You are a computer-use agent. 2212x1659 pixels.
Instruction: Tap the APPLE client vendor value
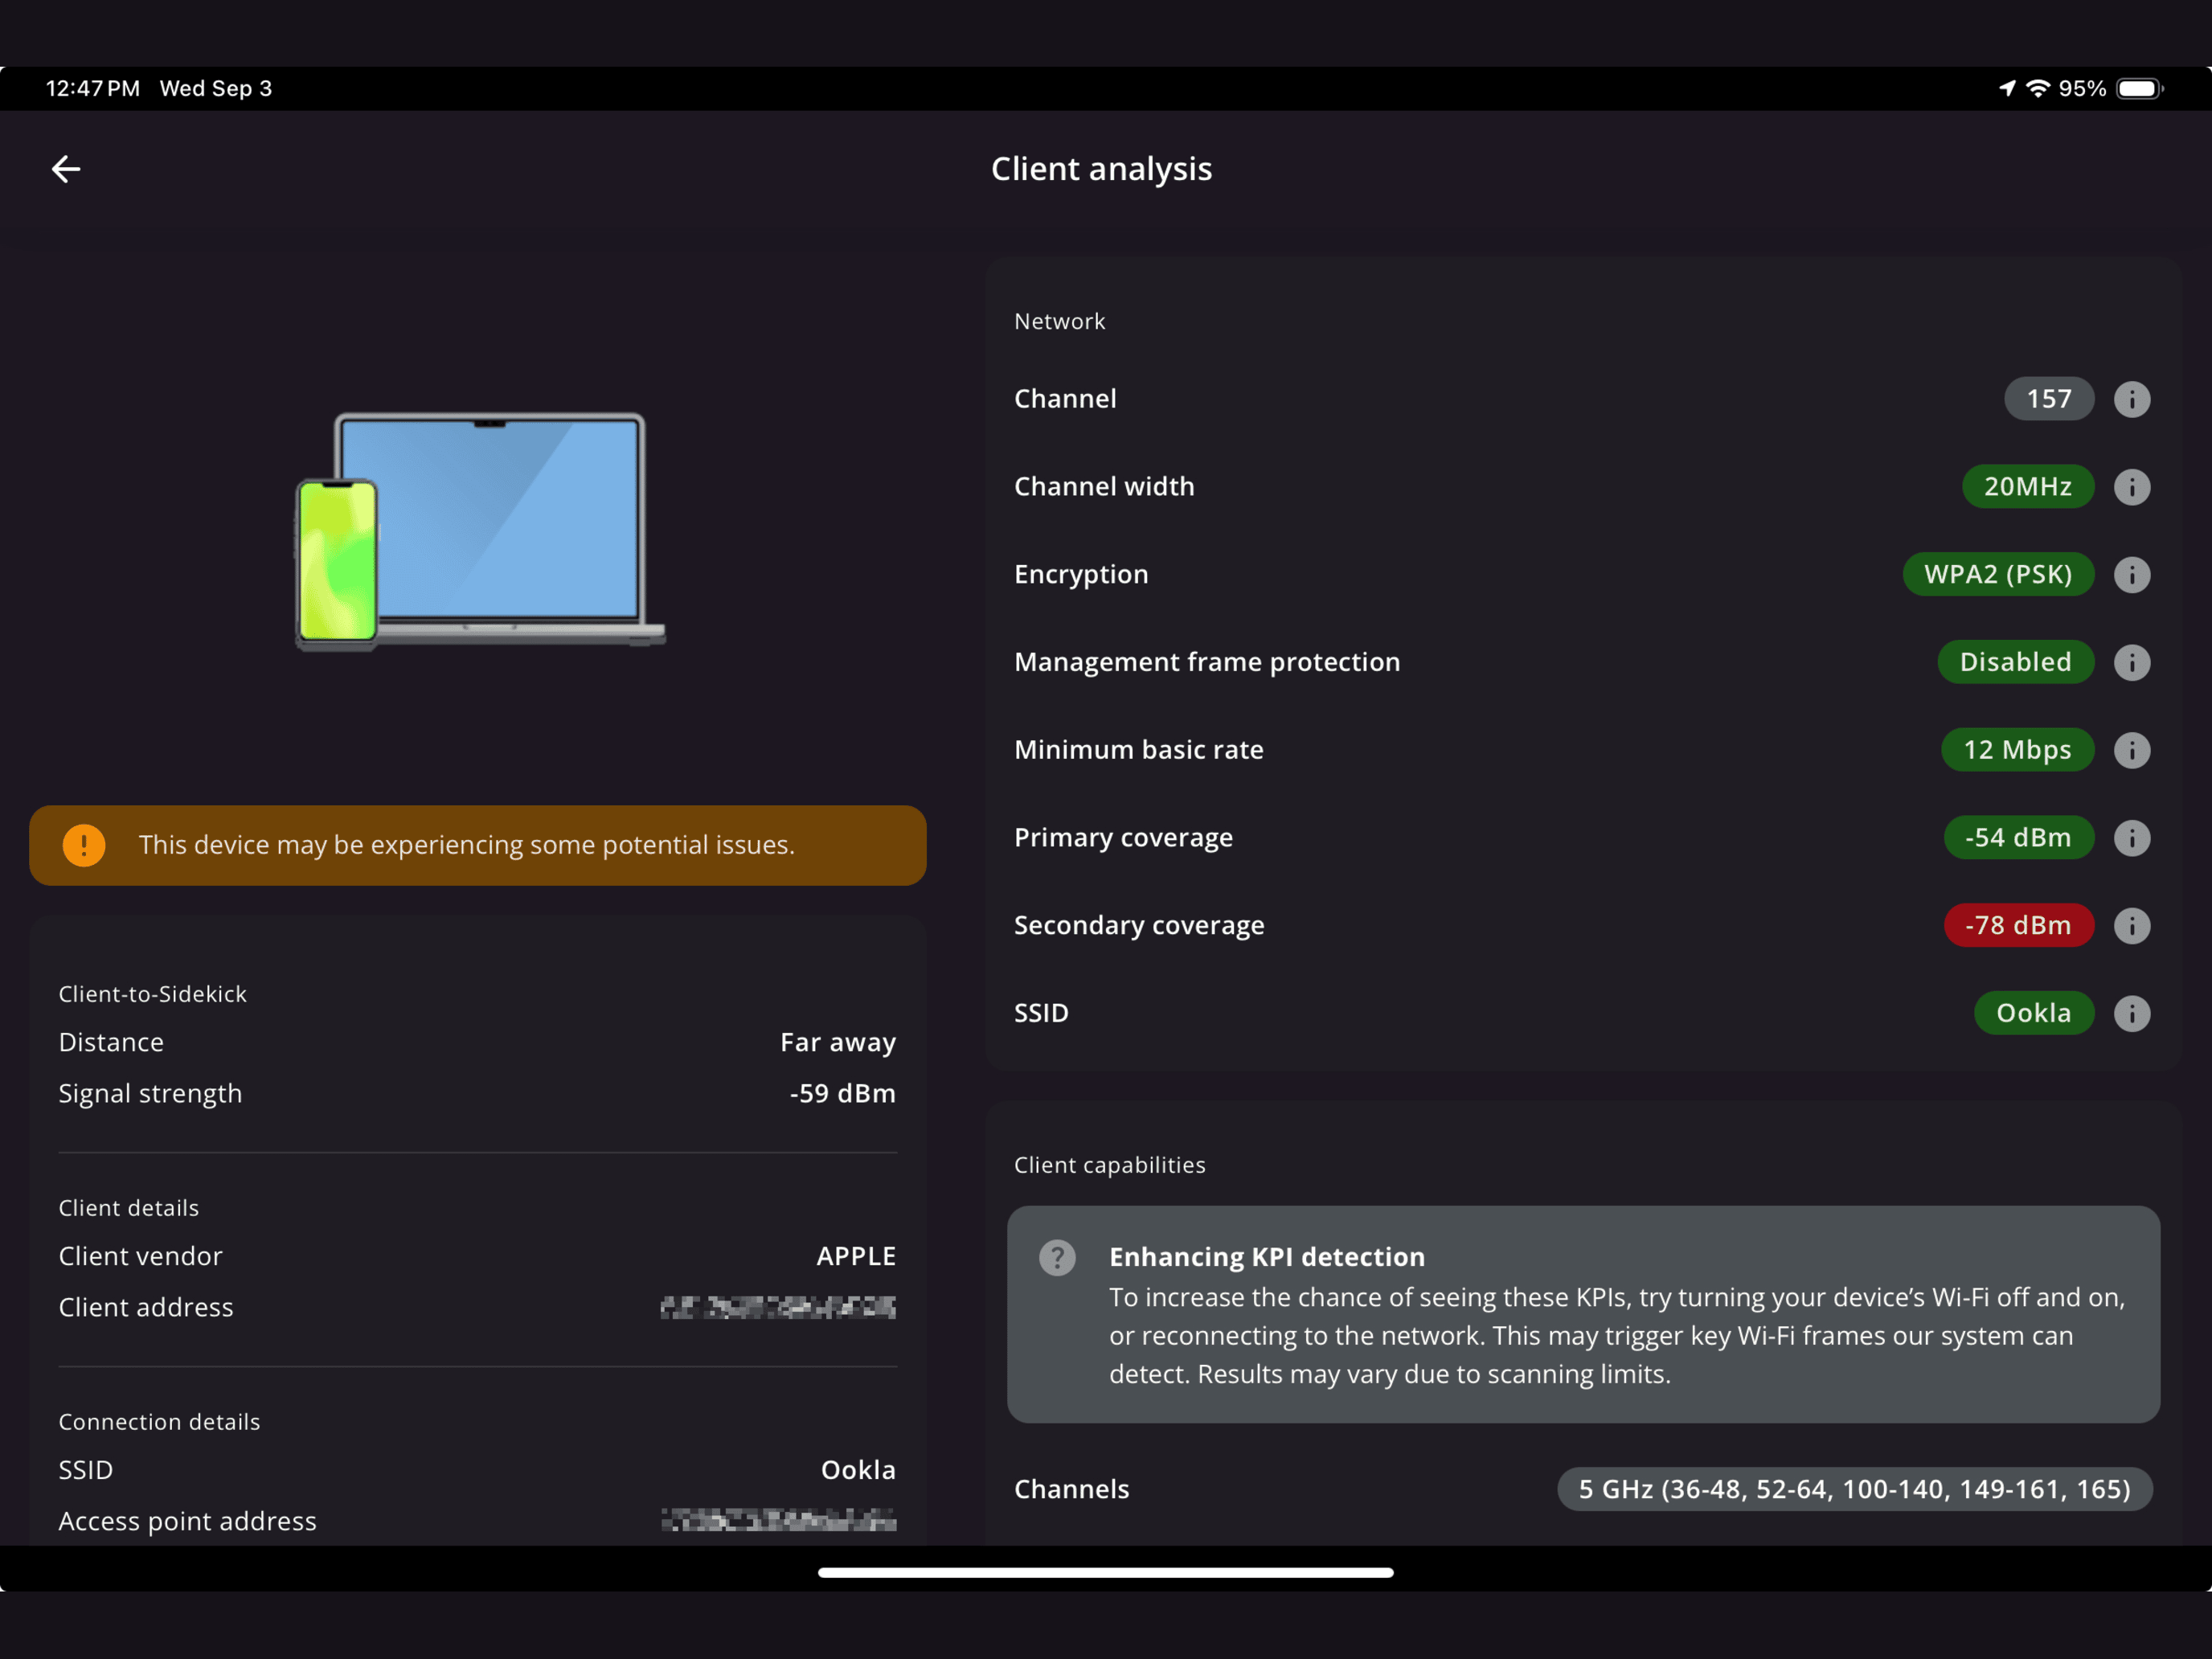(x=856, y=1256)
